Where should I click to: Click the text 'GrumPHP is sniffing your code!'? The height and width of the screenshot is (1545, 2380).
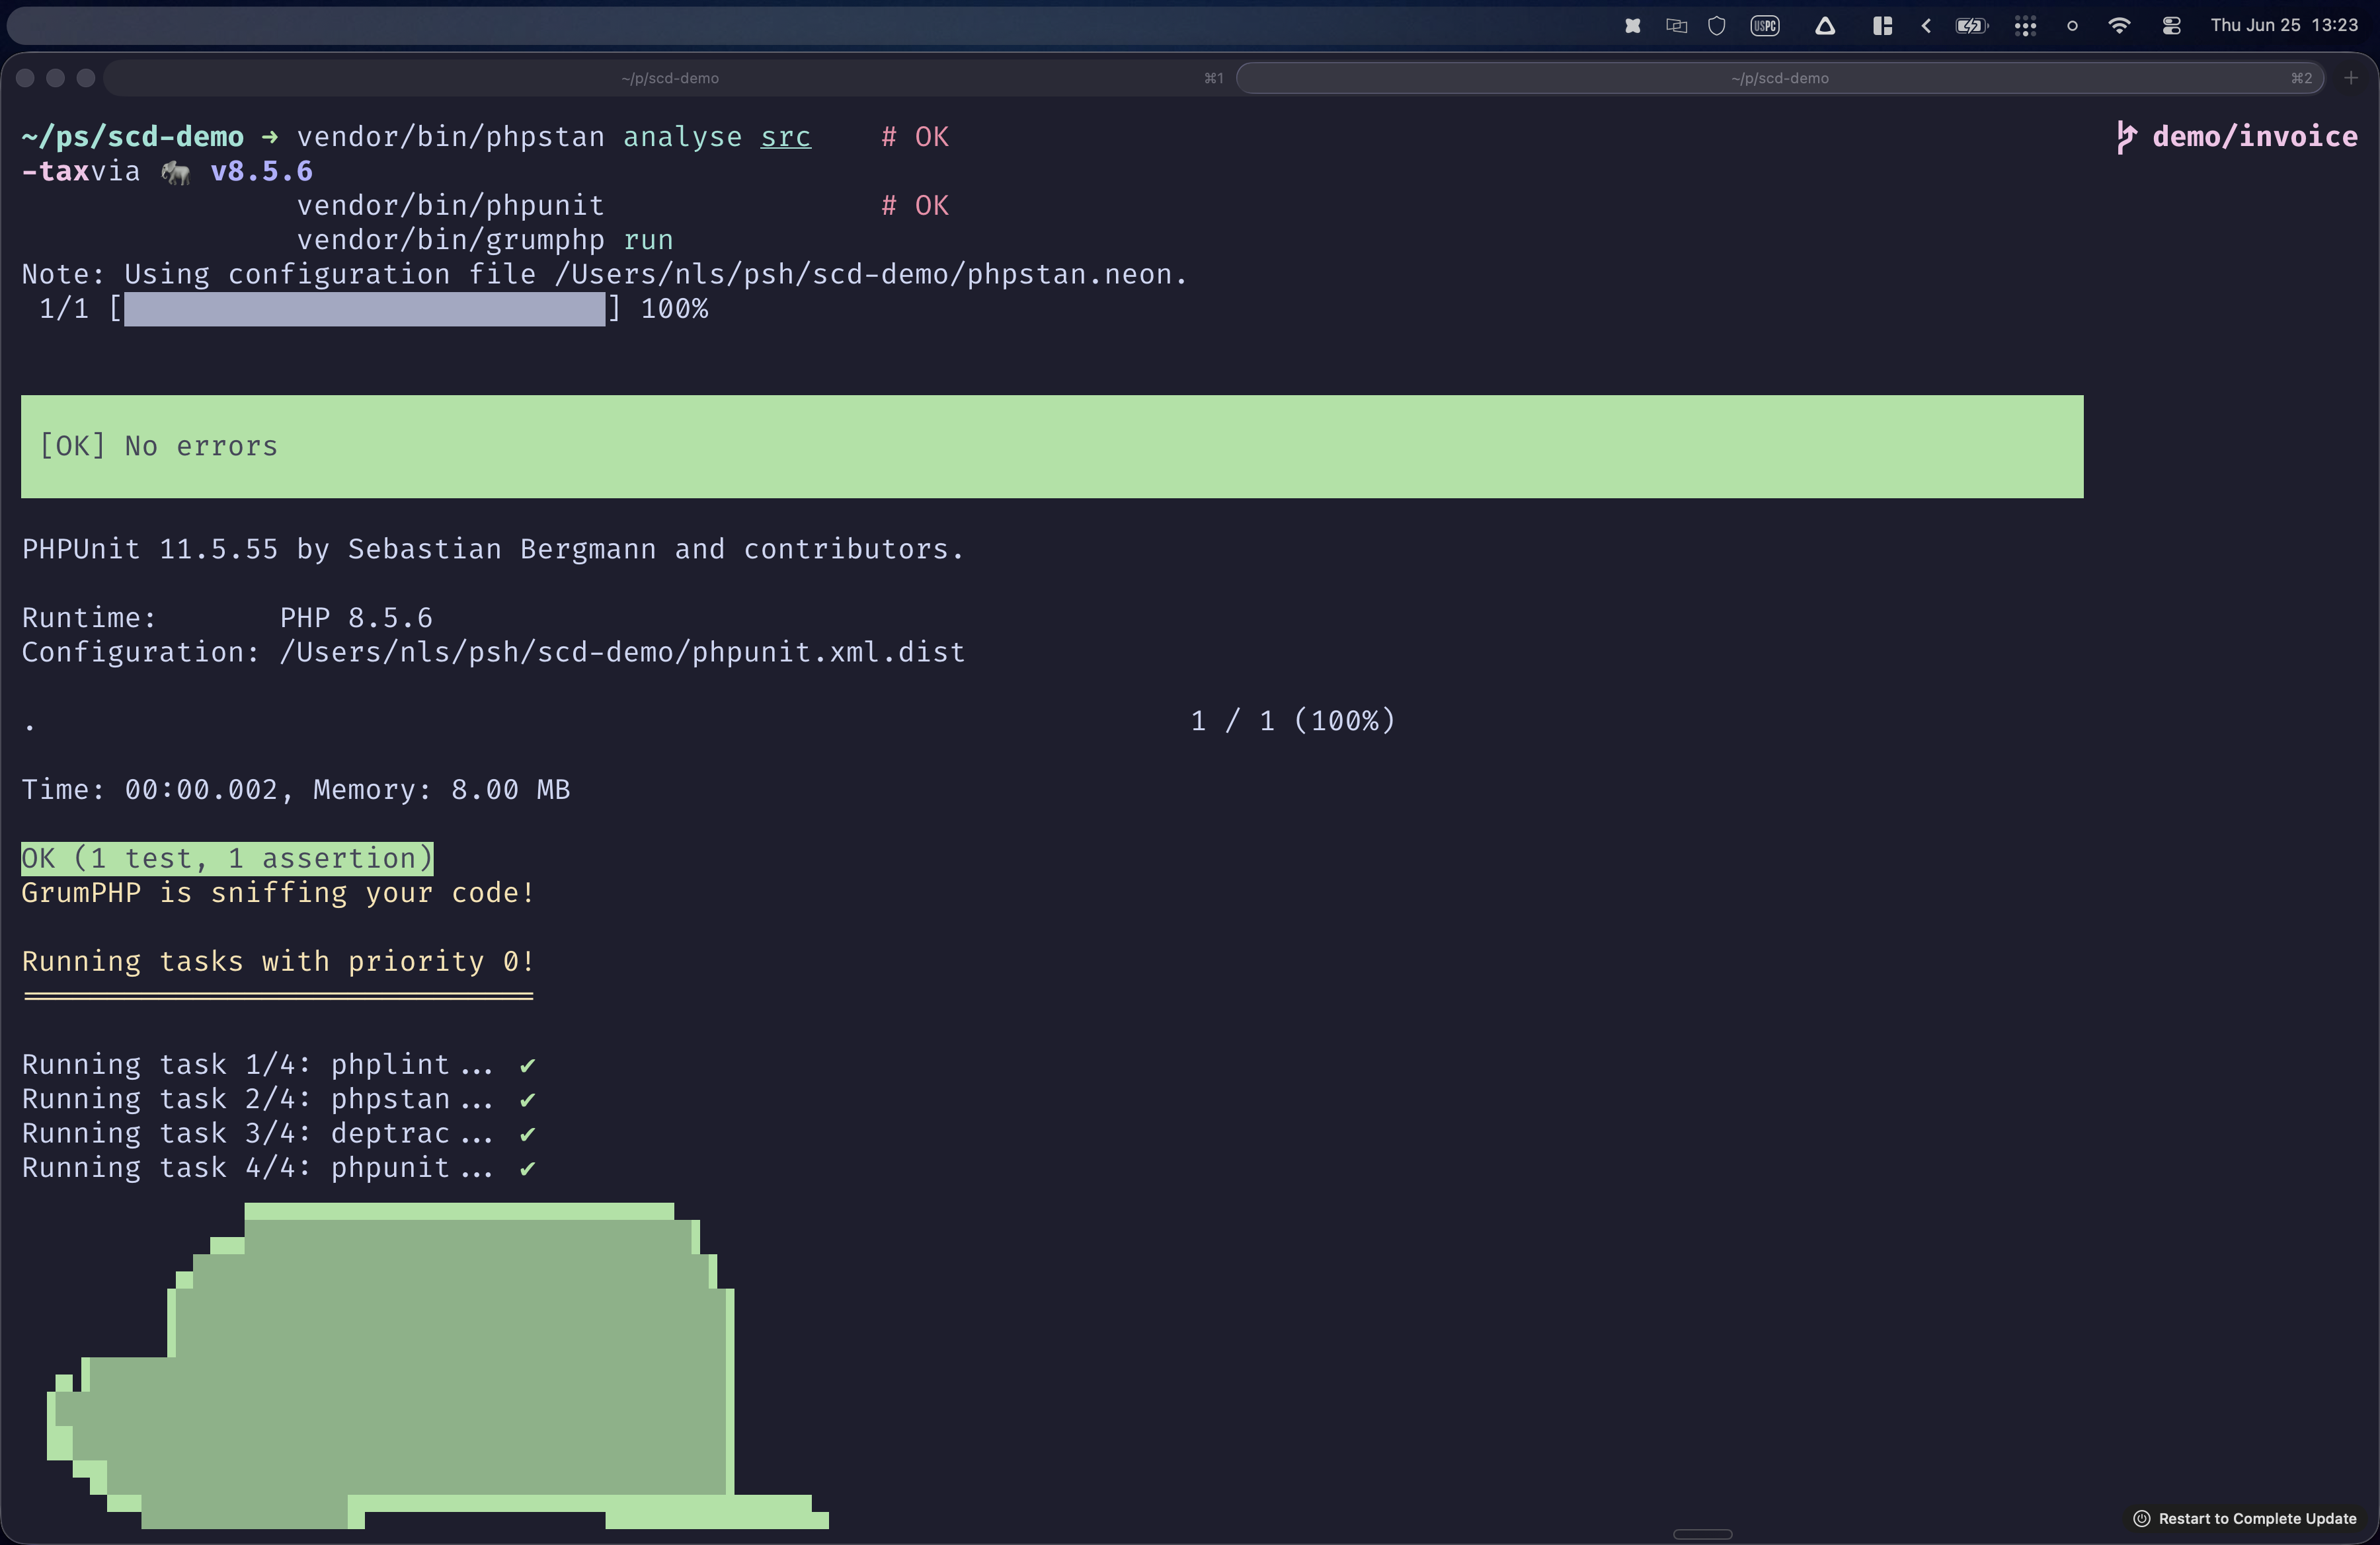(278, 892)
